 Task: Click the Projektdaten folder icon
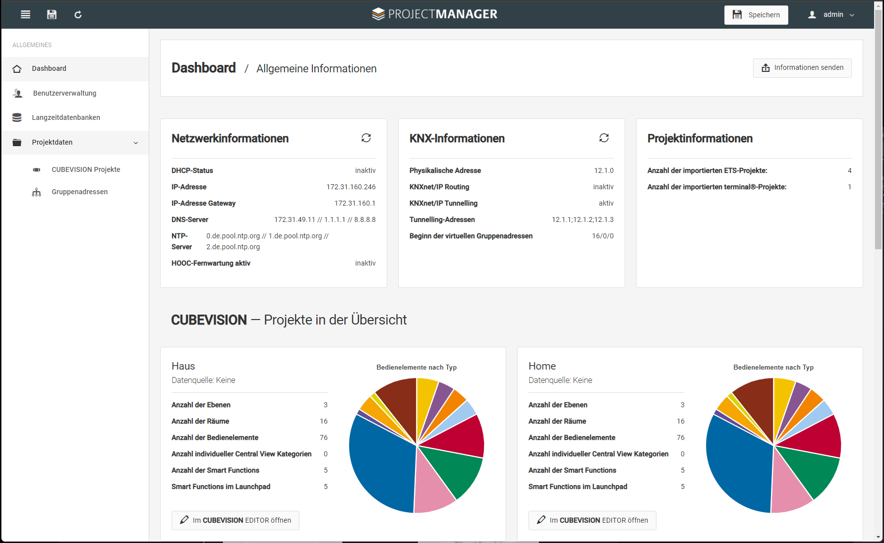coord(17,142)
